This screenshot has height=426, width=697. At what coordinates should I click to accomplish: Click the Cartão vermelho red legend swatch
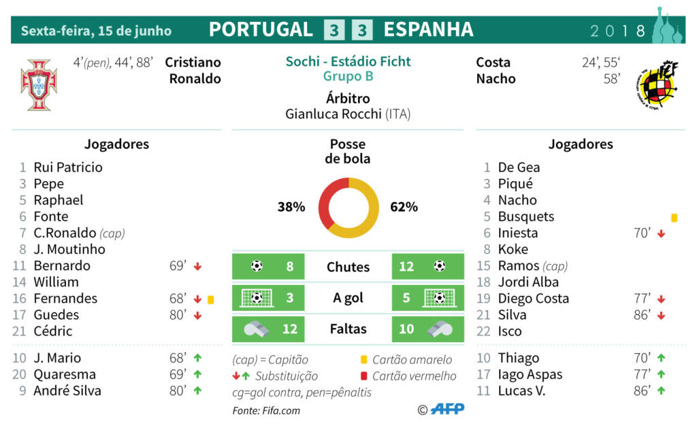point(364,376)
